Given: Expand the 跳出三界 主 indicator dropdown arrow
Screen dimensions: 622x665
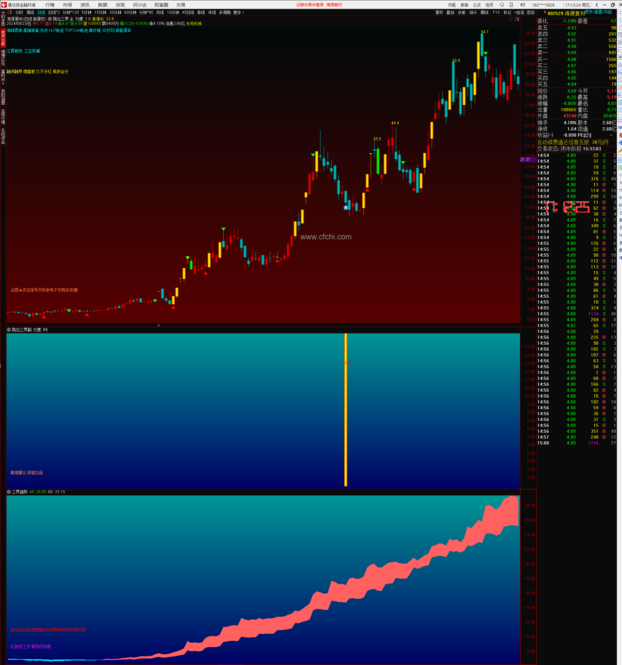Looking at the screenshot, I should tap(50, 19).
